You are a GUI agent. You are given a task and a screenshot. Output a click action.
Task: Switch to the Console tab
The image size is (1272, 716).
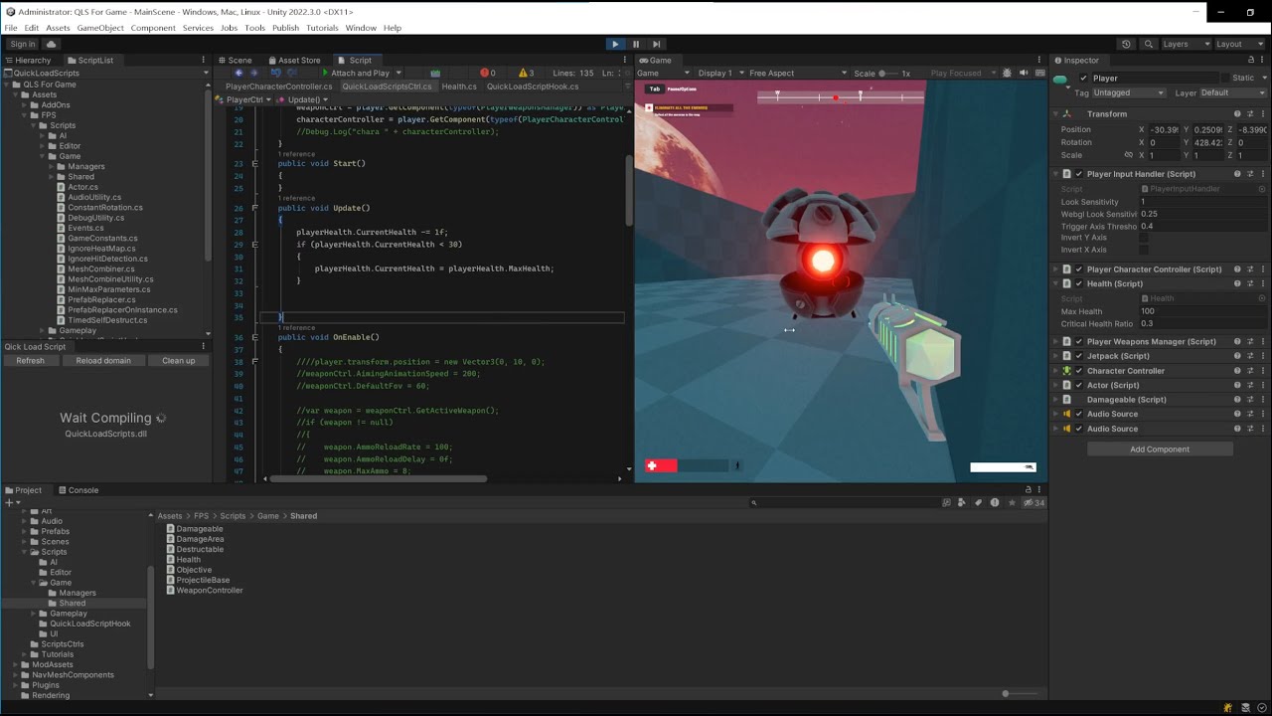point(79,490)
